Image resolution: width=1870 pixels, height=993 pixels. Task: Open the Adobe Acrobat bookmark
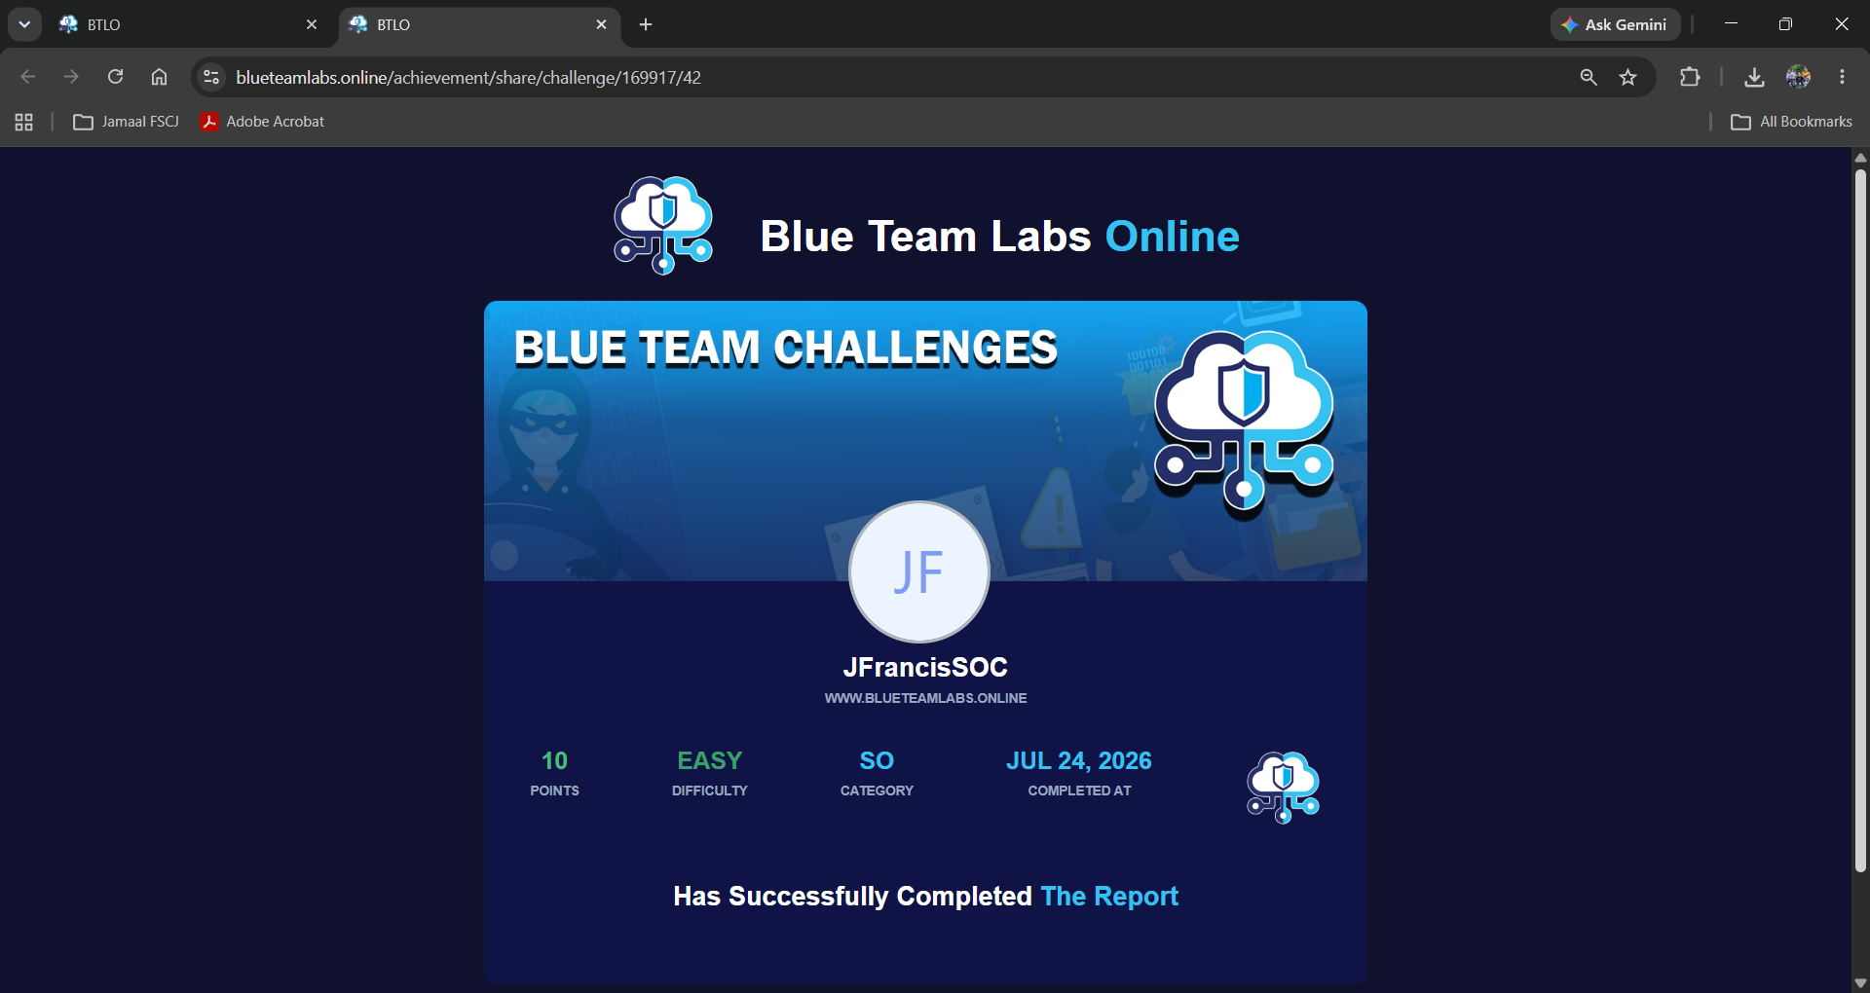(263, 122)
